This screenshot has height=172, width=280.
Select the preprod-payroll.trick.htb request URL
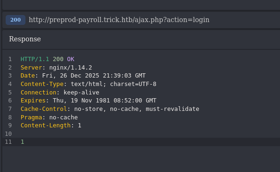pos(119,20)
